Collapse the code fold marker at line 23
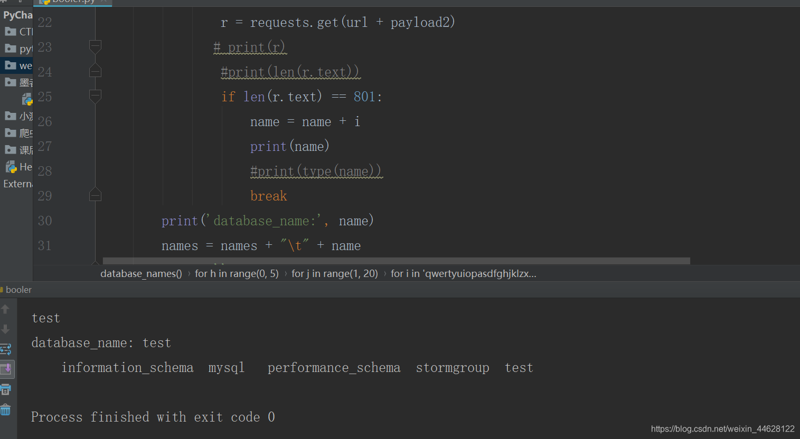The image size is (800, 439). coord(95,46)
